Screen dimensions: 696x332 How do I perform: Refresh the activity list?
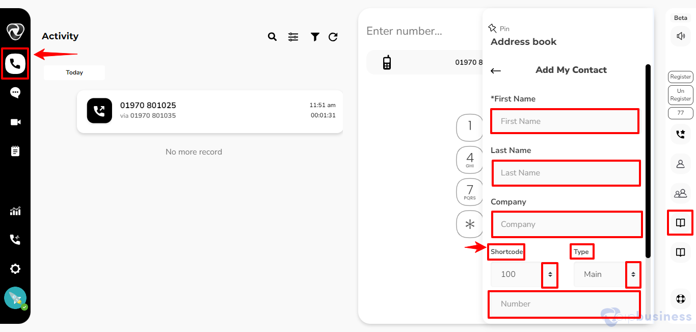click(x=333, y=37)
